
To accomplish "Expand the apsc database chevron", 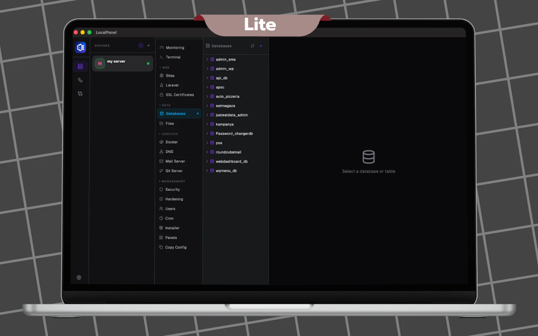I will pos(207,87).
